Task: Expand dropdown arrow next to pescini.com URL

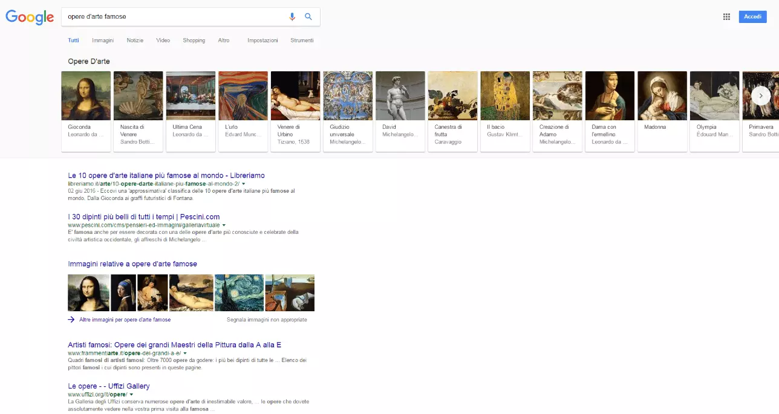Action: [224, 225]
